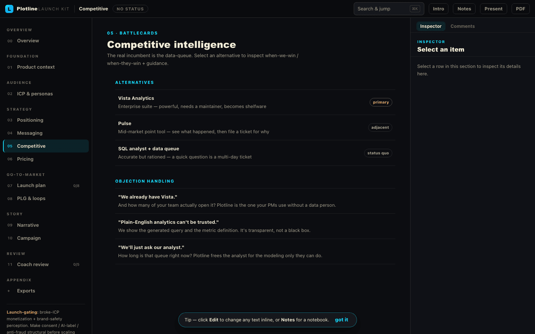Click the status quo tag

point(378,153)
